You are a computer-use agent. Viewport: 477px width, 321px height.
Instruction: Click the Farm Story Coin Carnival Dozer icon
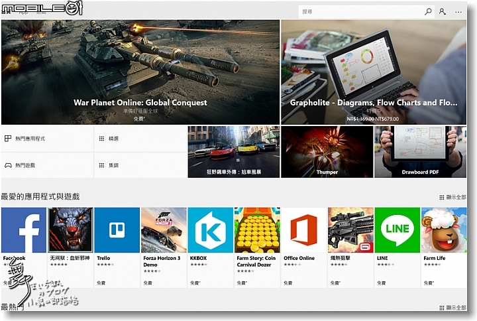[x=257, y=230]
